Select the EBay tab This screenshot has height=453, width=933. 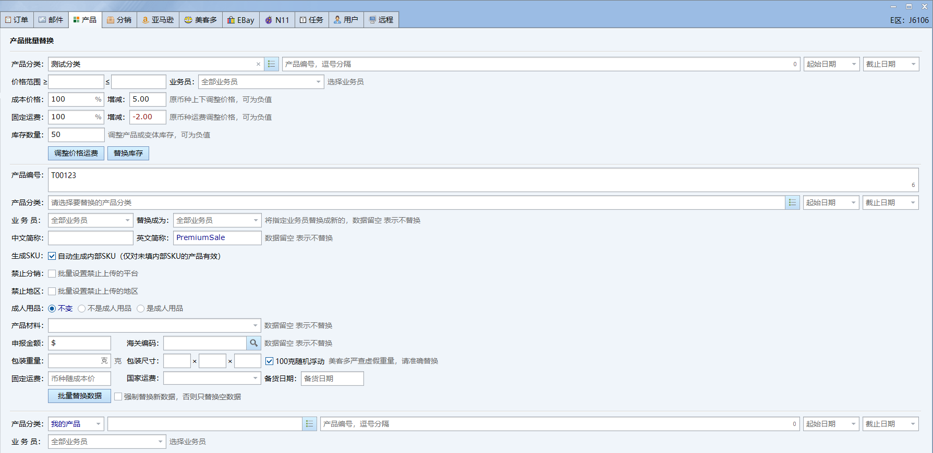pyautogui.click(x=241, y=20)
